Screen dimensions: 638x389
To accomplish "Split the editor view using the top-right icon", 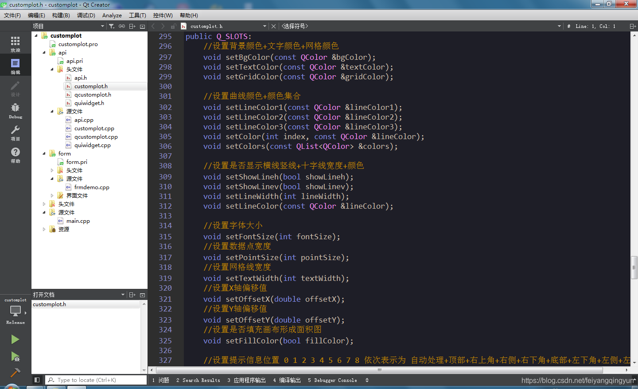I will coord(633,26).
